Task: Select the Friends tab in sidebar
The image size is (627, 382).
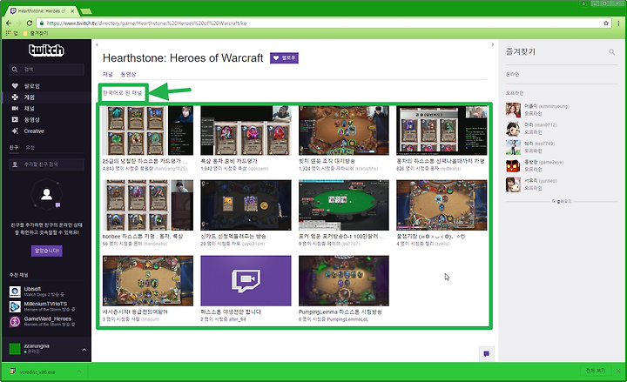Action: (14, 147)
